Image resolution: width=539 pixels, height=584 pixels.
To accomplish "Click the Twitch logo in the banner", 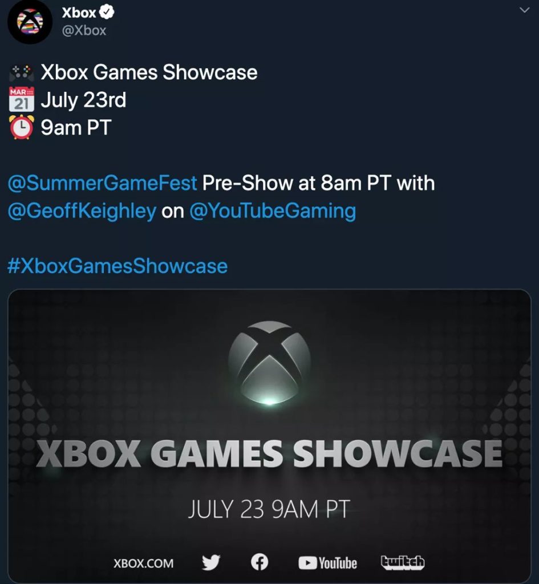I will [x=402, y=562].
